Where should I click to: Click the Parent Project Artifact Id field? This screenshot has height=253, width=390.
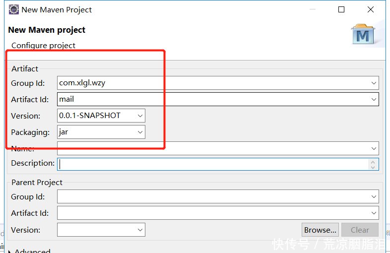(213, 213)
